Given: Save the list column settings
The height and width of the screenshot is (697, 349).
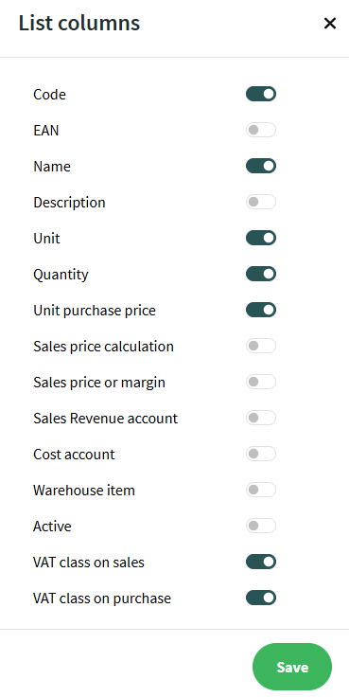Looking at the screenshot, I should (292, 667).
